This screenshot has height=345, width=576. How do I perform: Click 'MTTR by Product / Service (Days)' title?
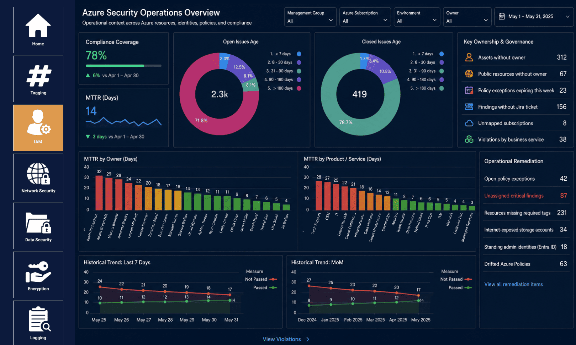click(342, 159)
